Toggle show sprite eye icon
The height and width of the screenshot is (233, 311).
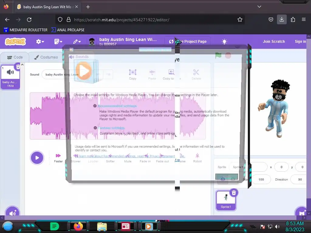tap(223, 179)
